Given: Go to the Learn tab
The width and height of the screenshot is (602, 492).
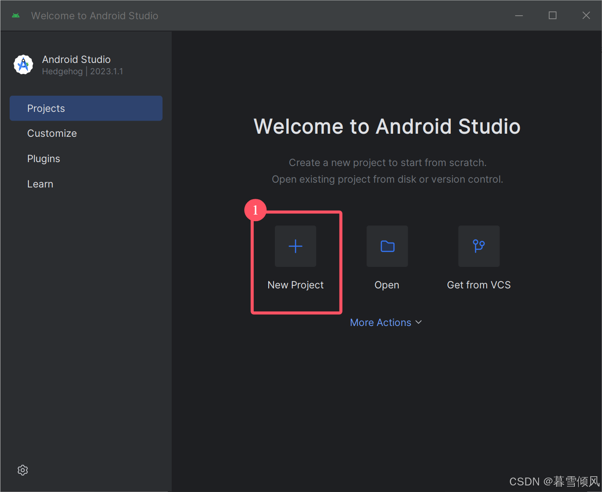Looking at the screenshot, I should (x=86, y=184).
